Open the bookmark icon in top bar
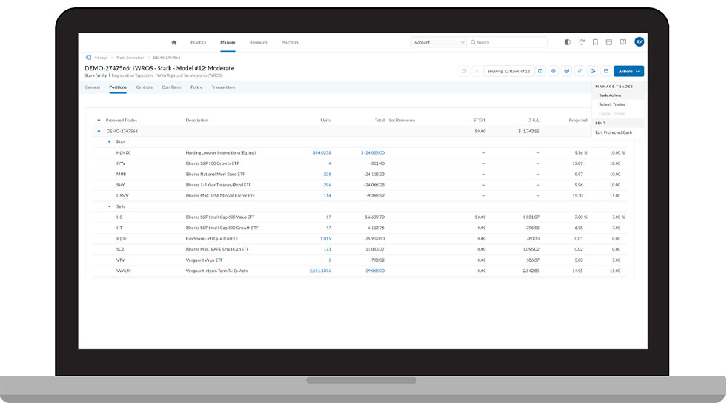The width and height of the screenshot is (727, 403). point(595,42)
